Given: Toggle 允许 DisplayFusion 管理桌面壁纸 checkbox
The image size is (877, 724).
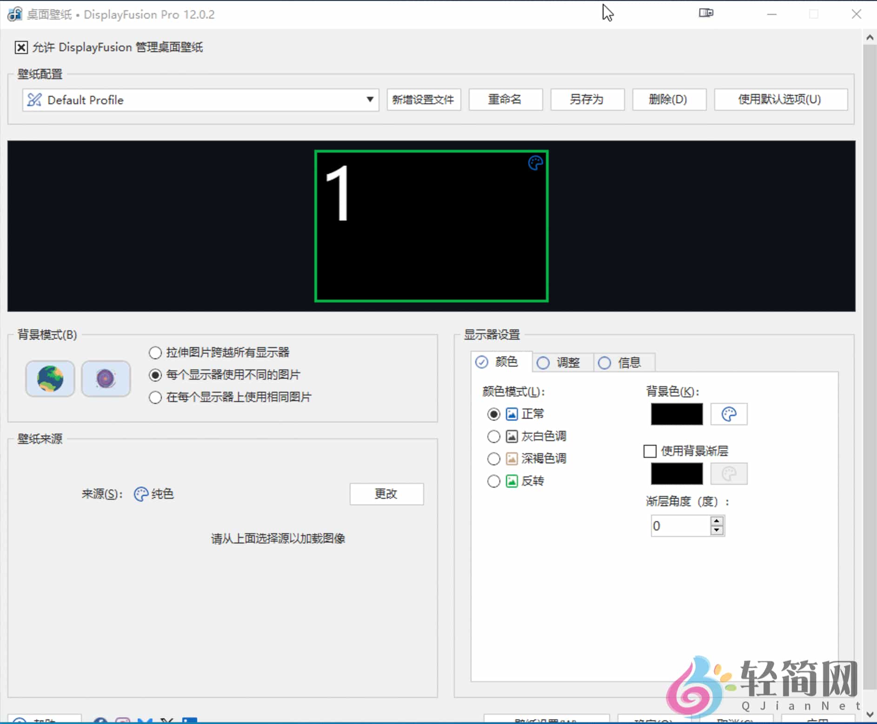Looking at the screenshot, I should point(21,47).
